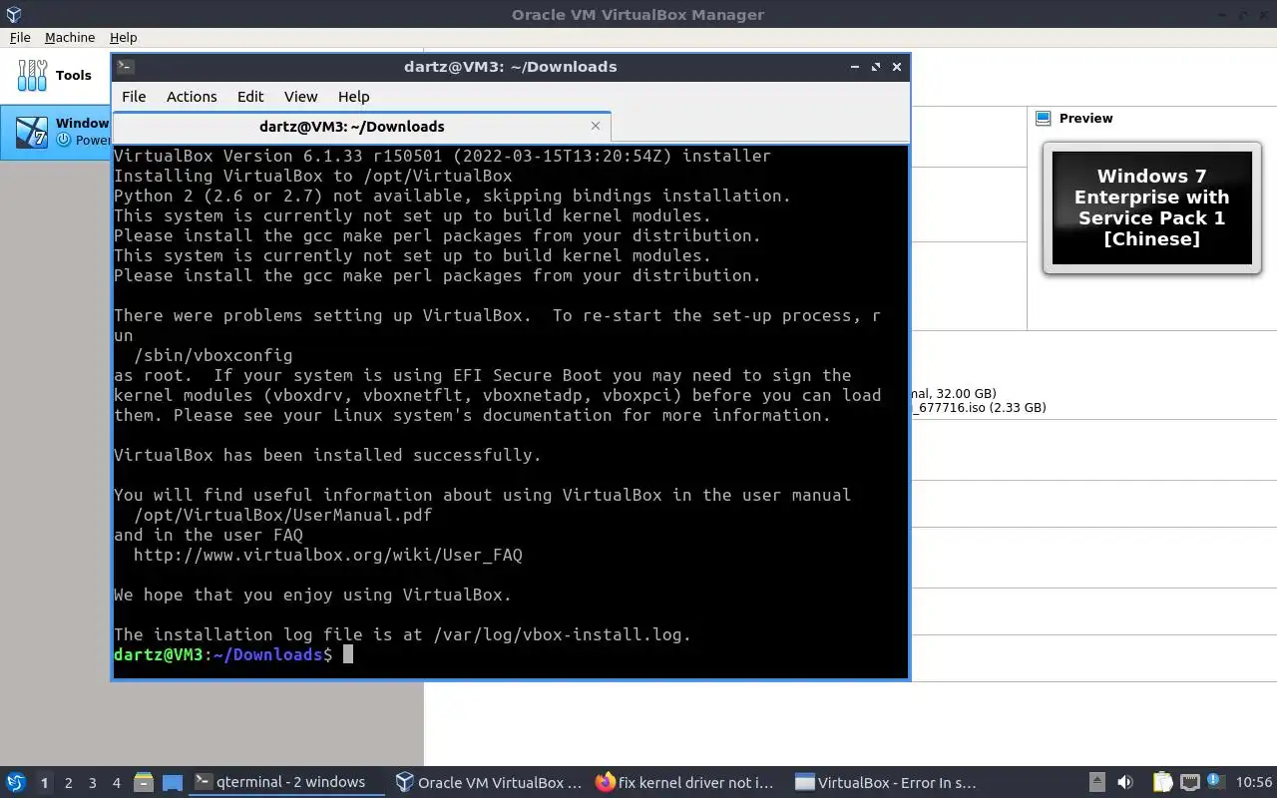Viewport: 1277px width, 798px height.
Task: Click the removable media eject tray icon
Action: 1096,782
